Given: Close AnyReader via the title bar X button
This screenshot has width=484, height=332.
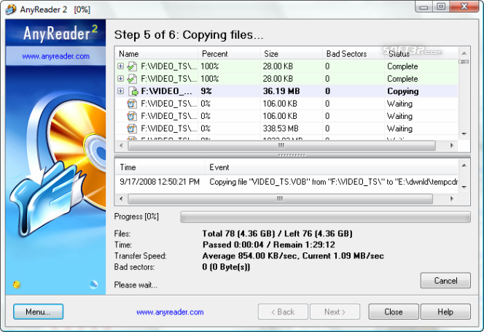Looking at the screenshot, I should 464,7.
